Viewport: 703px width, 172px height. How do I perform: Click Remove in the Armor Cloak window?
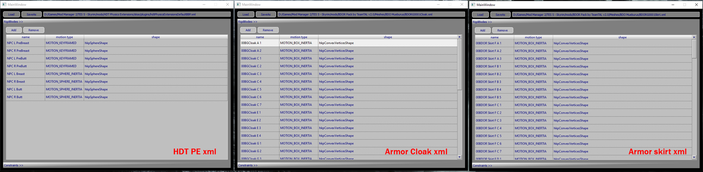pos(268,30)
